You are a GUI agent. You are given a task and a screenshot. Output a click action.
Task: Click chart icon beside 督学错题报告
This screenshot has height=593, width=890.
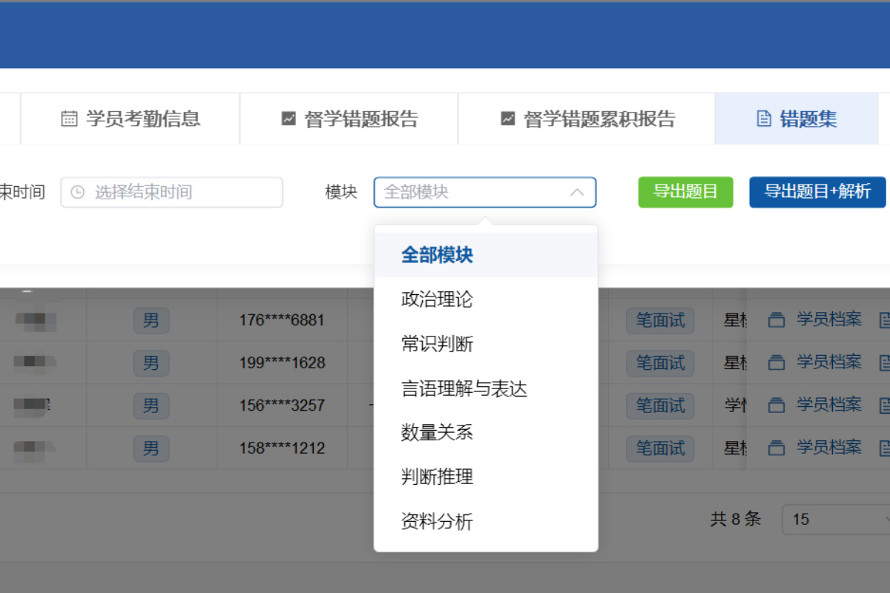click(289, 119)
